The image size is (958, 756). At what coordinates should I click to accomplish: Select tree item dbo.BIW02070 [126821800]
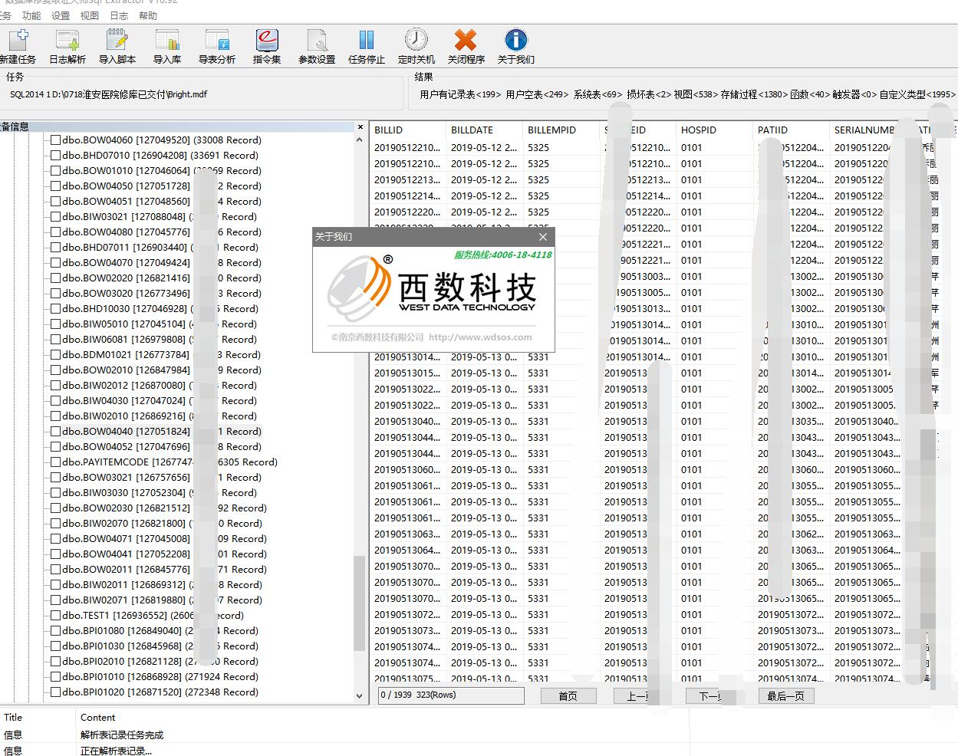(x=162, y=524)
